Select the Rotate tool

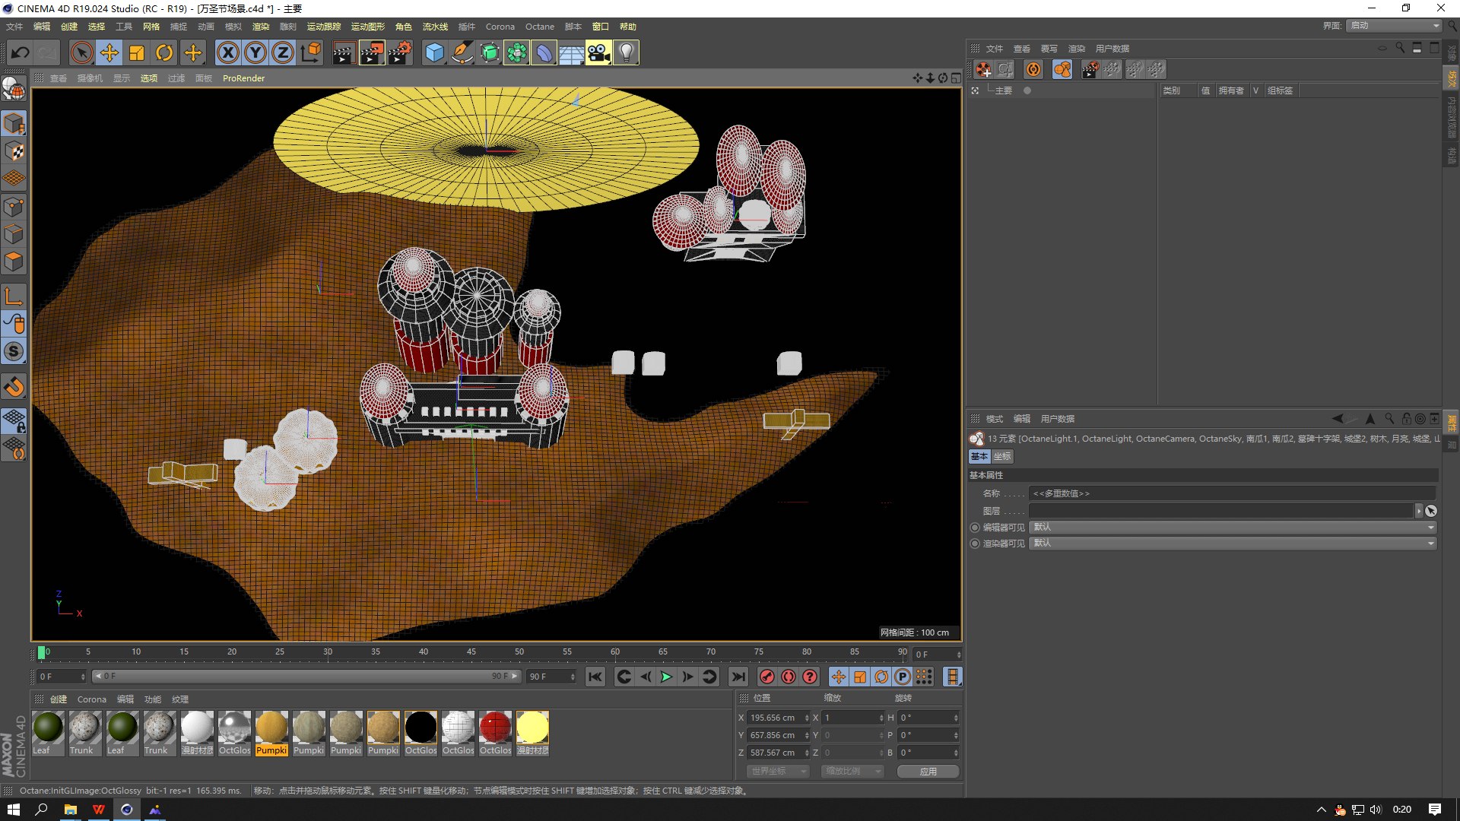[164, 52]
